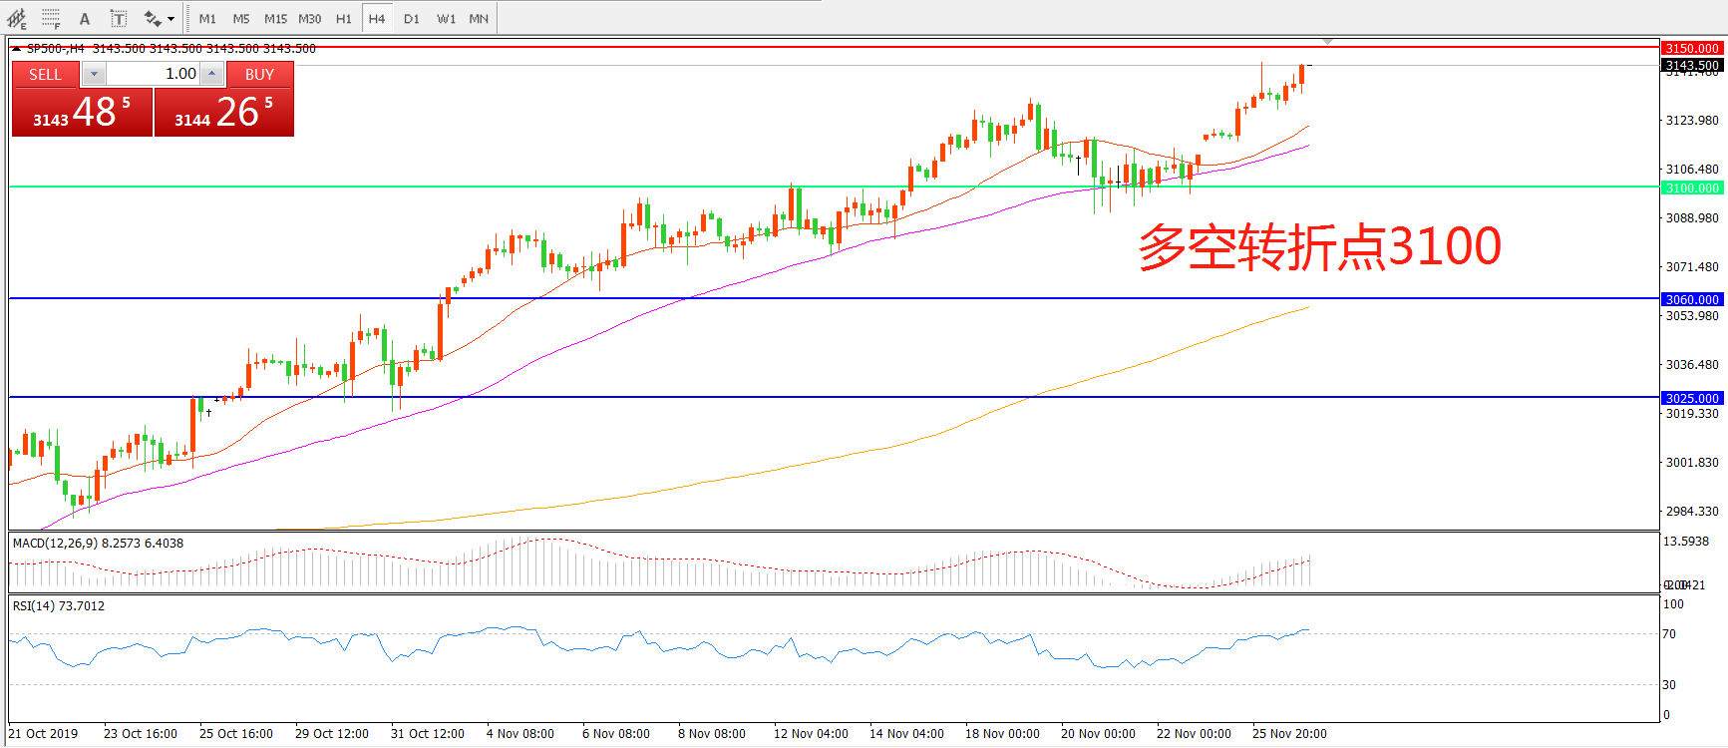Click the red 多空转折点3100 text annotation

1319,246
